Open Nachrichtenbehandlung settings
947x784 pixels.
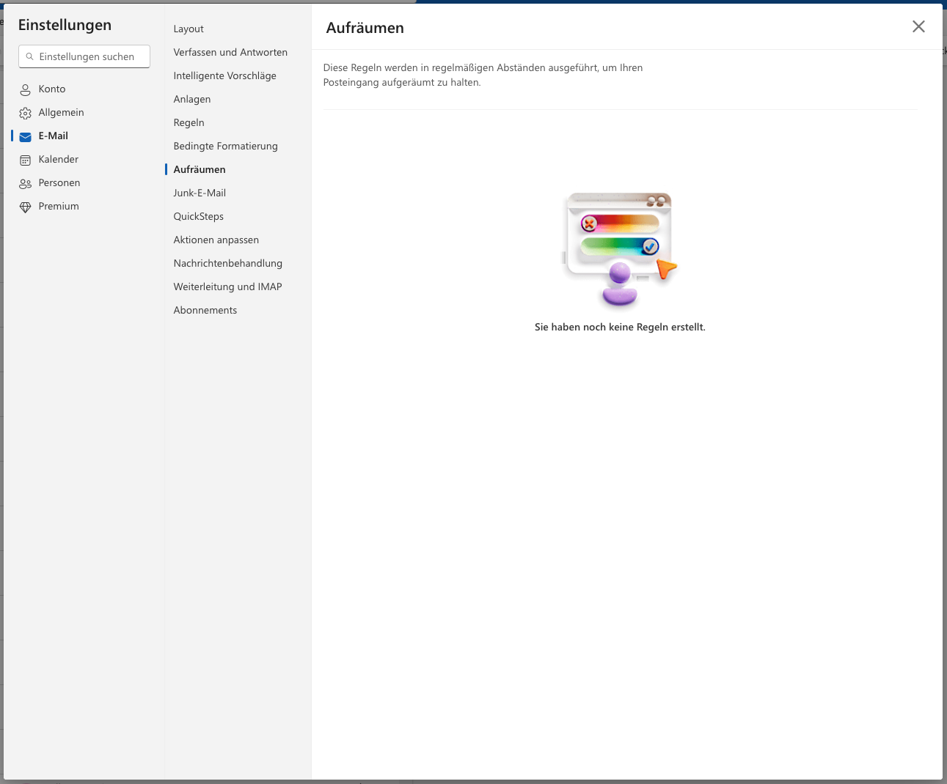click(227, 263)
